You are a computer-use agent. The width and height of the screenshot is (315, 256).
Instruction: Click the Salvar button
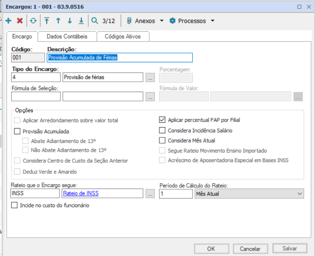coord(290,248)
